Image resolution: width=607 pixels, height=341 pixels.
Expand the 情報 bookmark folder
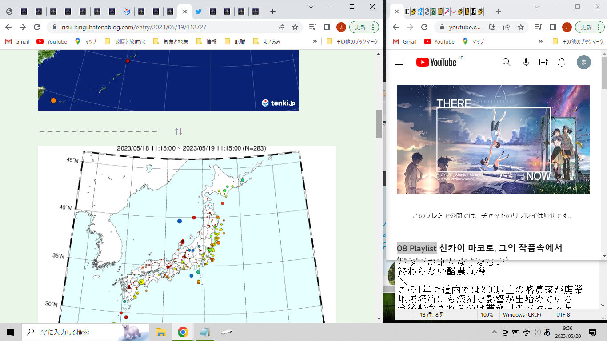(x=207, y=41)
